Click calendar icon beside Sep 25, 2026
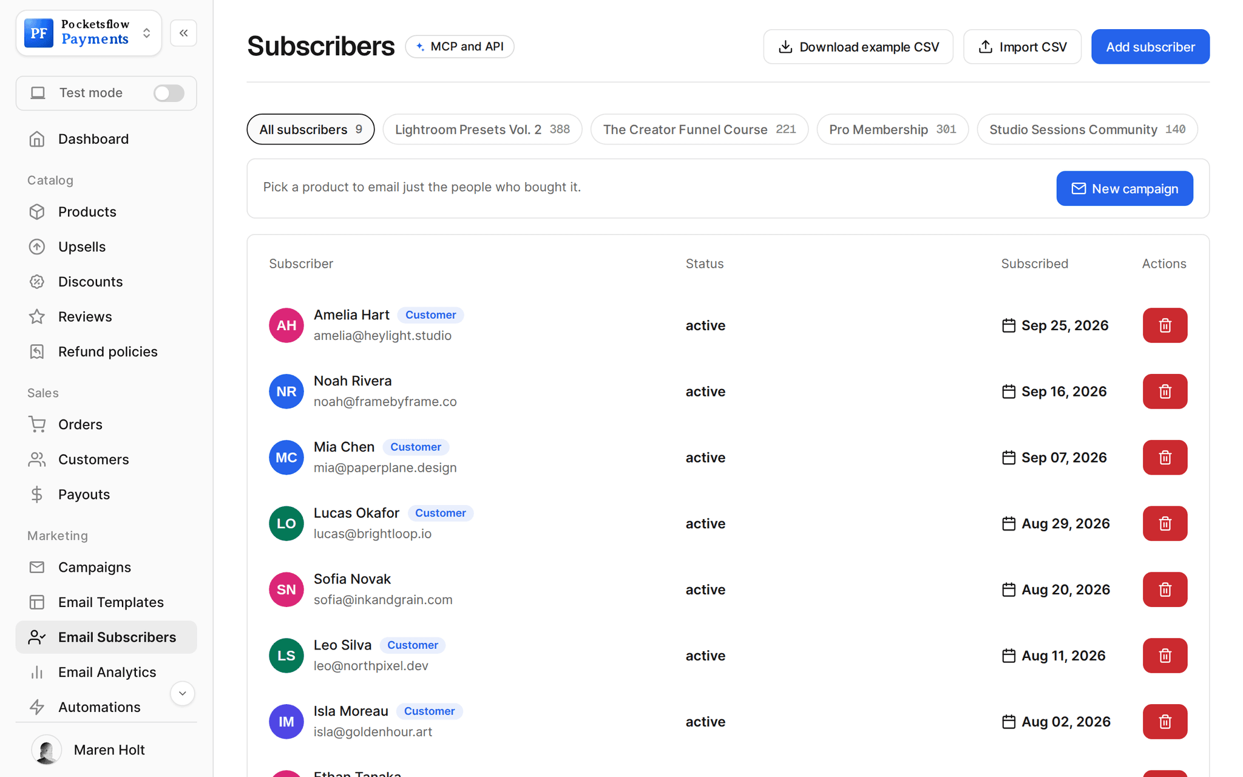The height and width of the screenshot is (777, 1243). tap(1008, 325)
